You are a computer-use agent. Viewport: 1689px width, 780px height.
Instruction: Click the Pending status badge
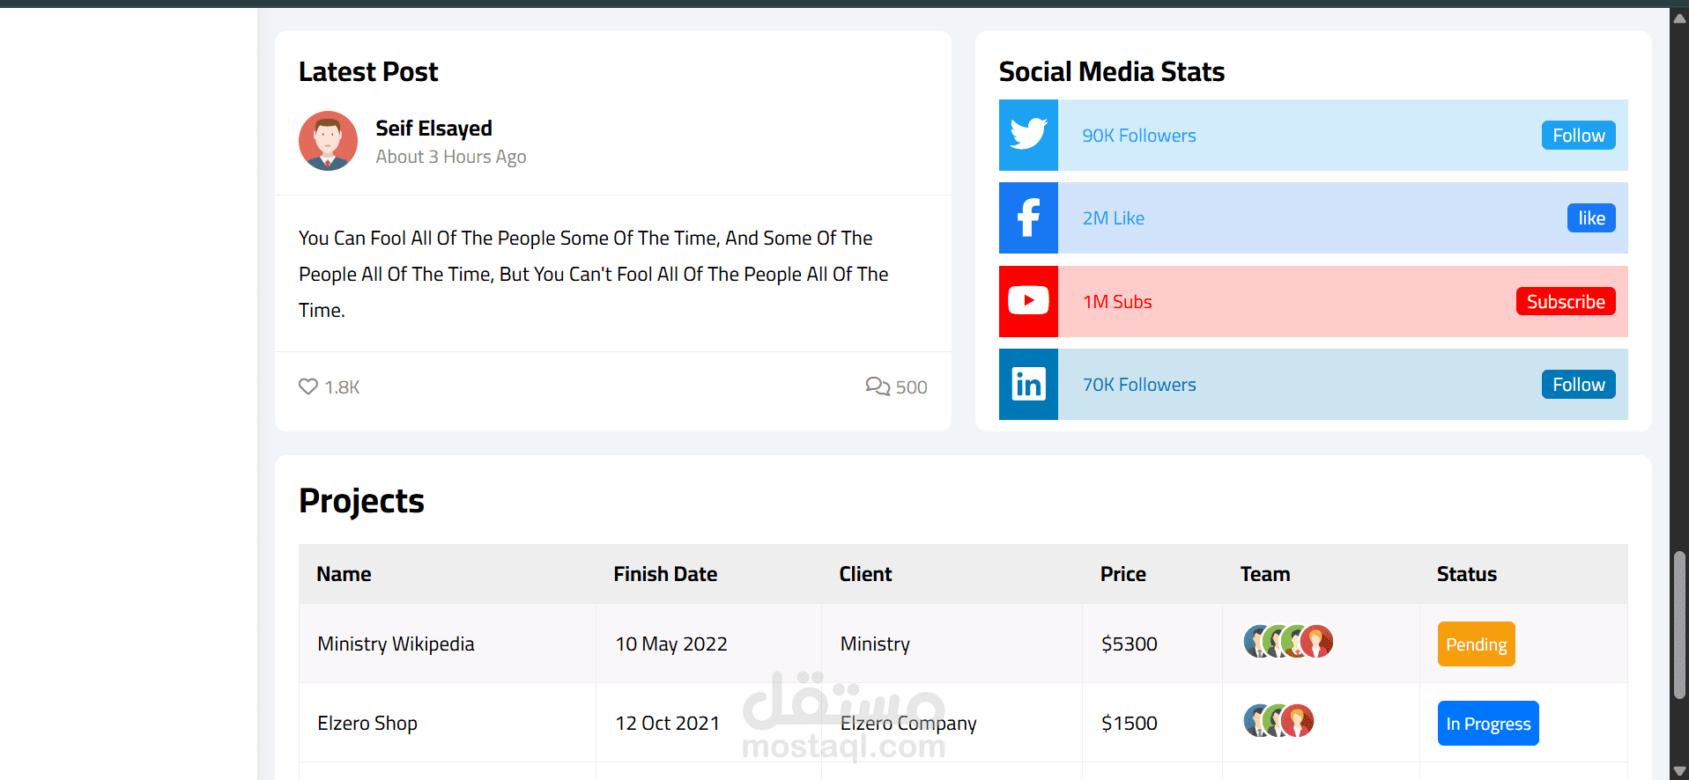point(1476,644)
